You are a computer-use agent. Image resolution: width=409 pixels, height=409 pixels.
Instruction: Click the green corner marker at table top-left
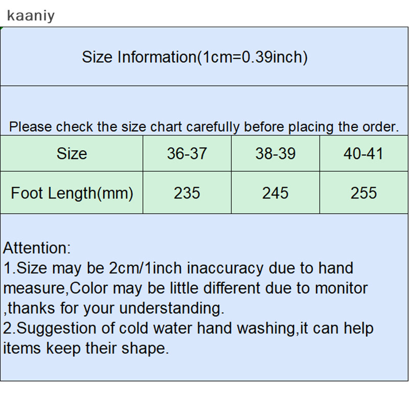(x=2, y=28)
